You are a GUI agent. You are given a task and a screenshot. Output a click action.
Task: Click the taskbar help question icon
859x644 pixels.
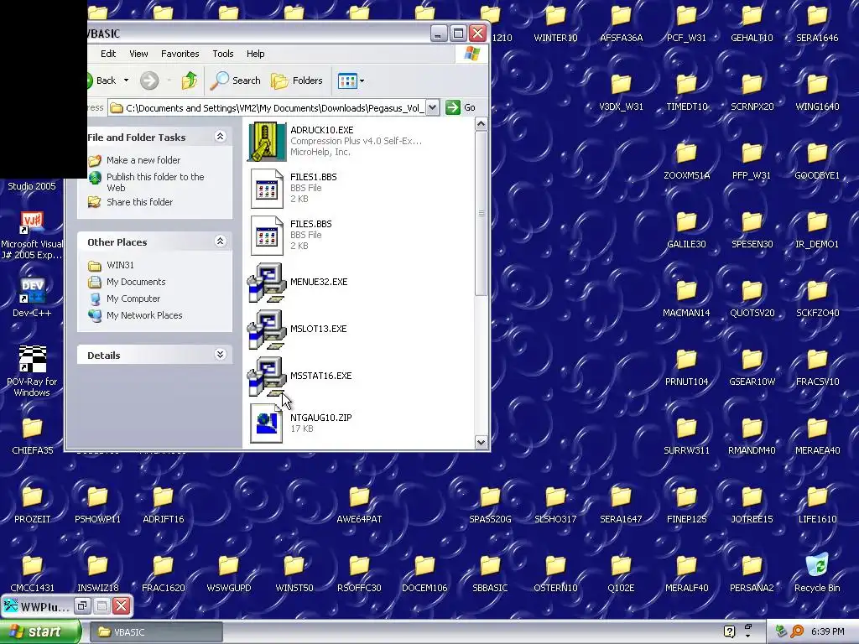[x=729, y=631]
